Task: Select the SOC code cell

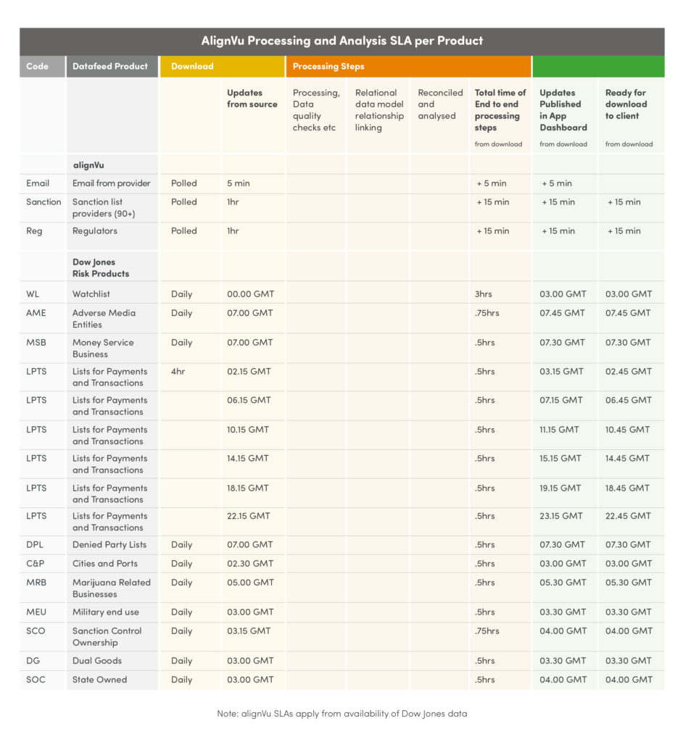Action: 36,680
